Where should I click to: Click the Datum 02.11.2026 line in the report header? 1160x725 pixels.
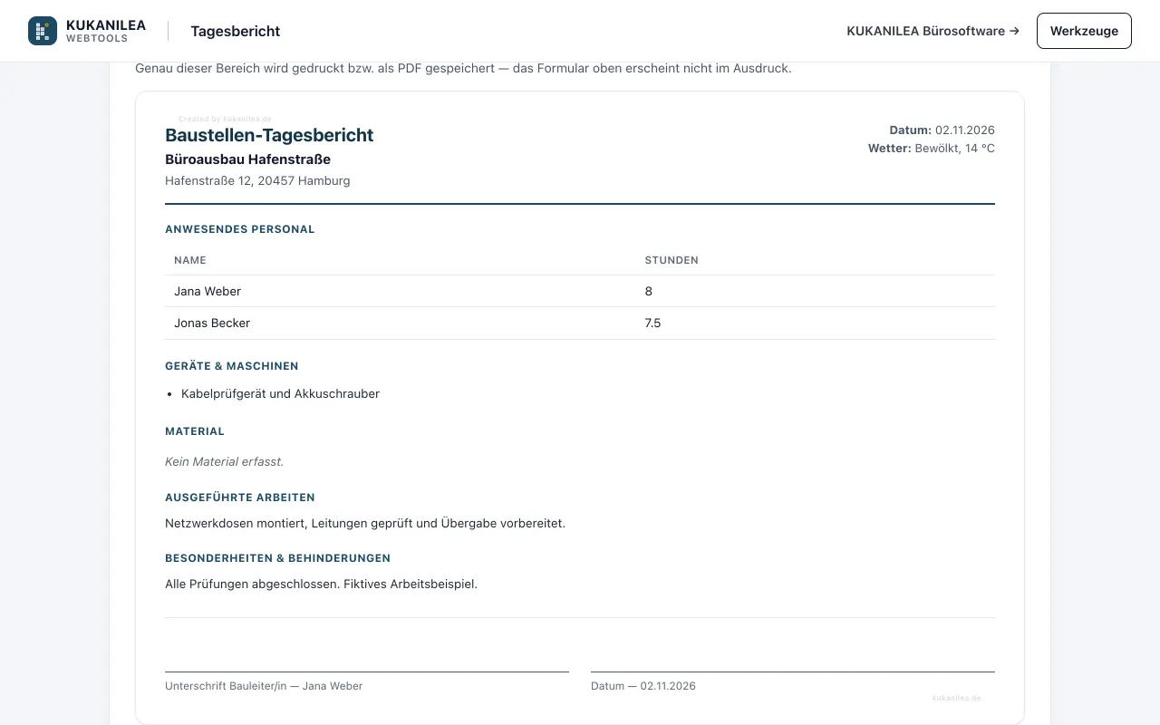pyautogui.click(x=942, y=130)
